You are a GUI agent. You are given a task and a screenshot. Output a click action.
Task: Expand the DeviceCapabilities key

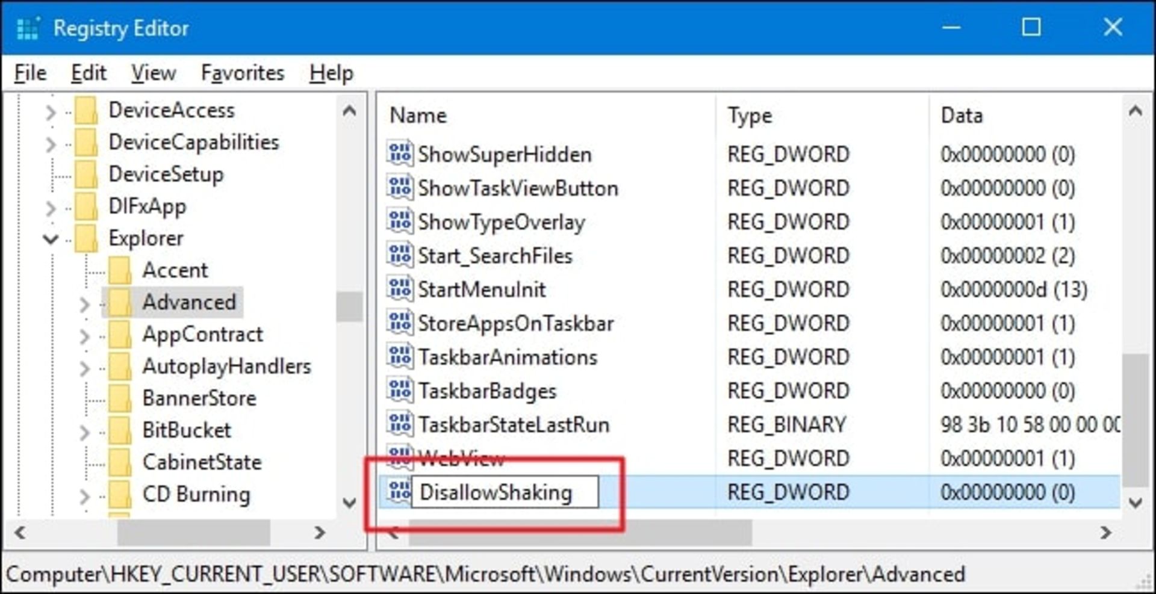(51, 144)
